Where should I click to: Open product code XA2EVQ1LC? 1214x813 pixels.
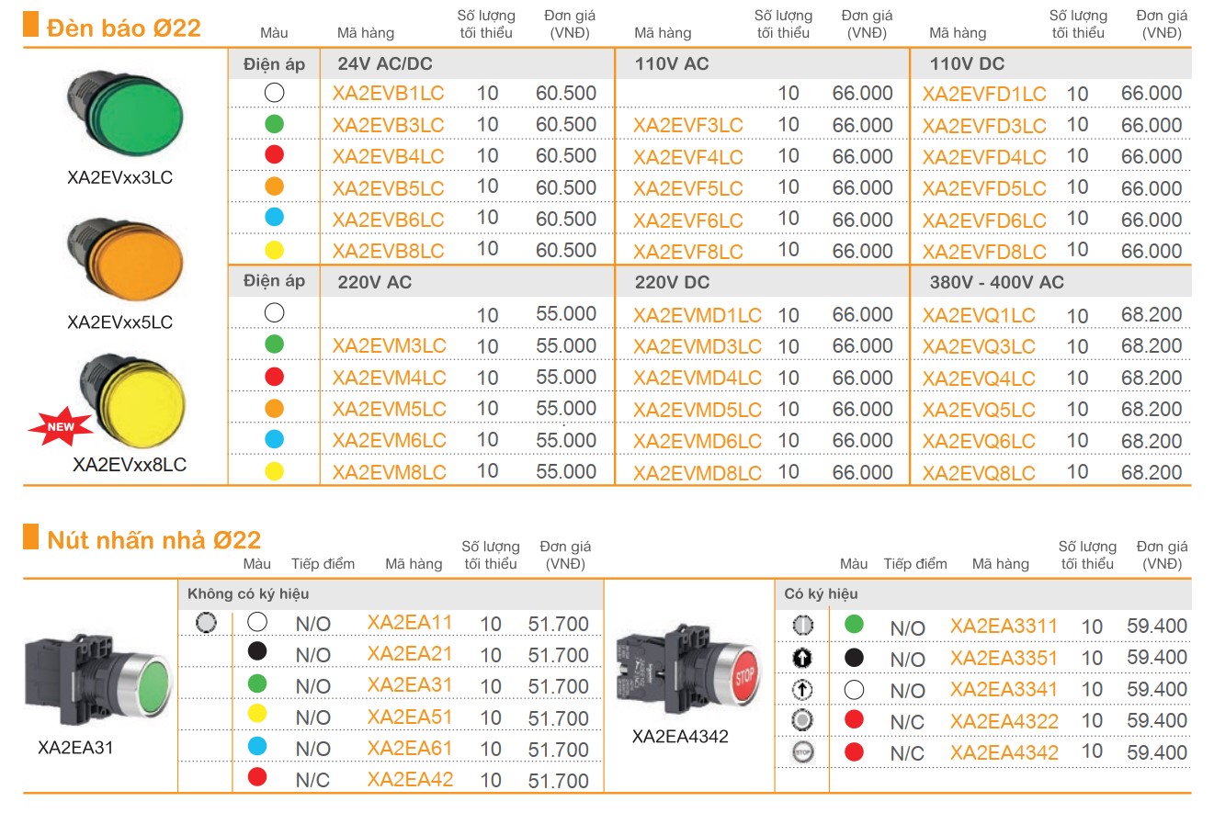(x=979, y=315)
